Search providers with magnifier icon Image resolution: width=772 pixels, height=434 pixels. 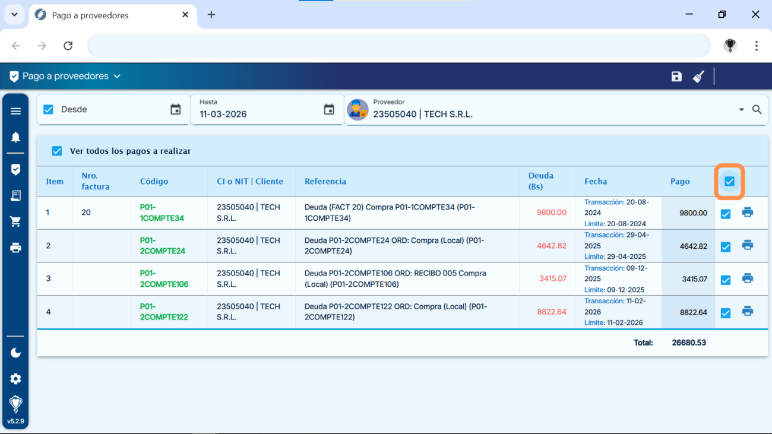pos(757,110)
